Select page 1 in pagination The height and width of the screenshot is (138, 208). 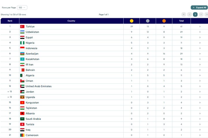195,14
